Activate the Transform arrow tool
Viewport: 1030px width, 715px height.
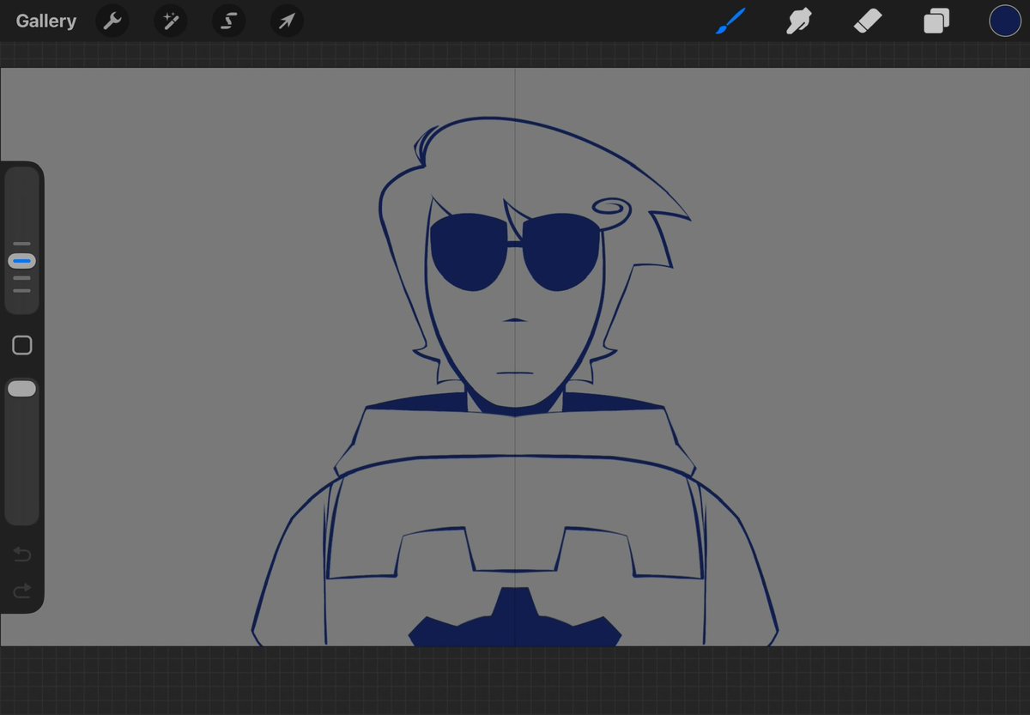(x=287, y=21)
